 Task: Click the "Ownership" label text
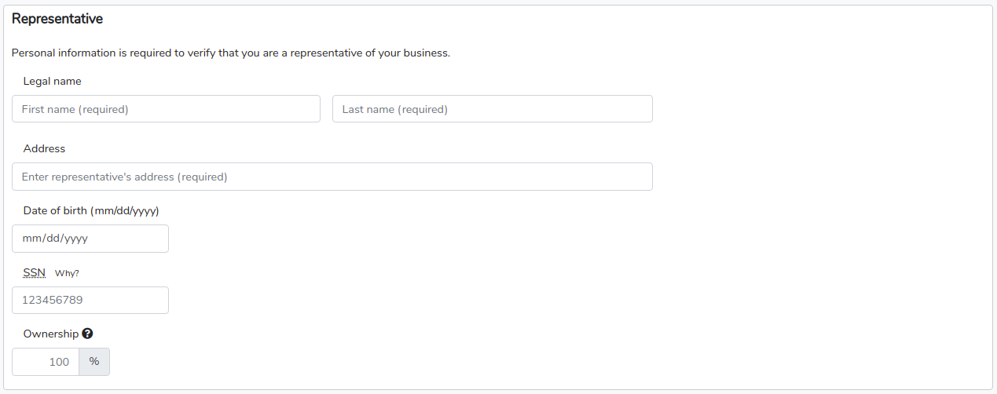[51, 334]
